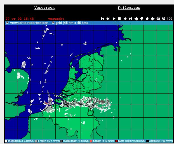Click the 'z. regen (3-10 mm/h)' legend text
This screenshot has height=144, width=174.
pos(104,141)
